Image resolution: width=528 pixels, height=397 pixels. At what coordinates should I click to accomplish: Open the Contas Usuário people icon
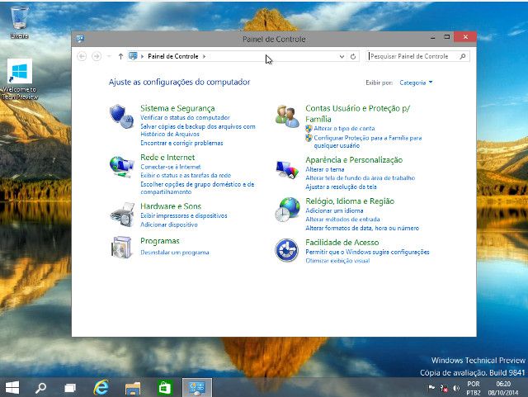[x=287, y=116]
